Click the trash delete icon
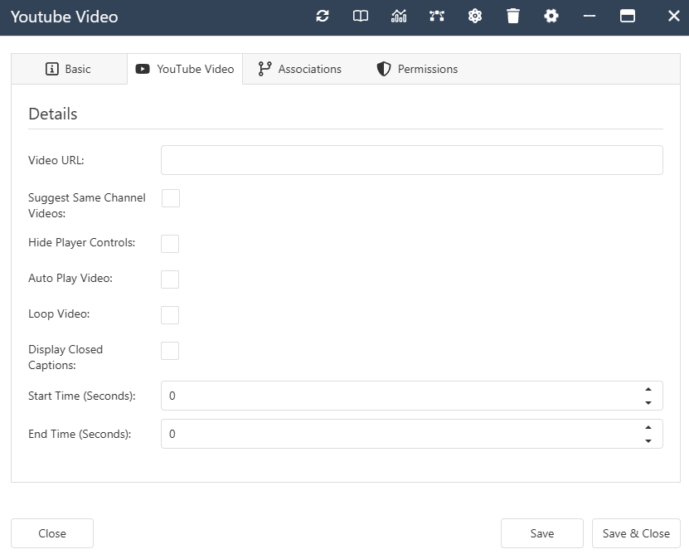689x559 pixels. click(x=513, y=16)
